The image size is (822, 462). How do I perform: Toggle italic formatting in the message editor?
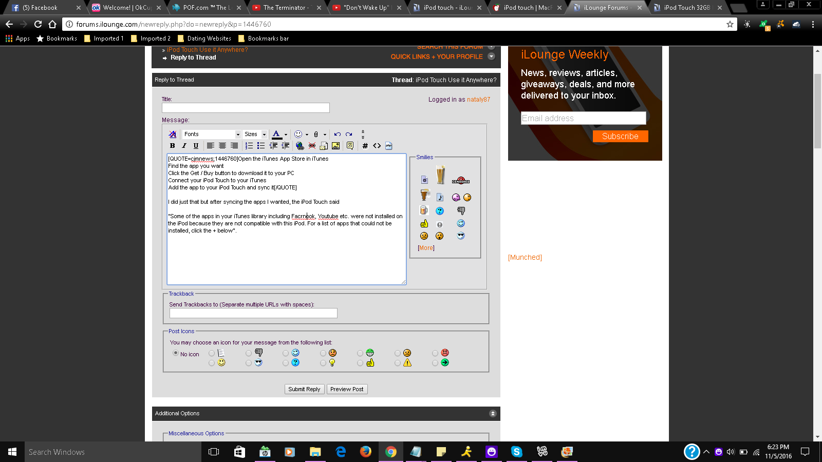tap(184, 146)
